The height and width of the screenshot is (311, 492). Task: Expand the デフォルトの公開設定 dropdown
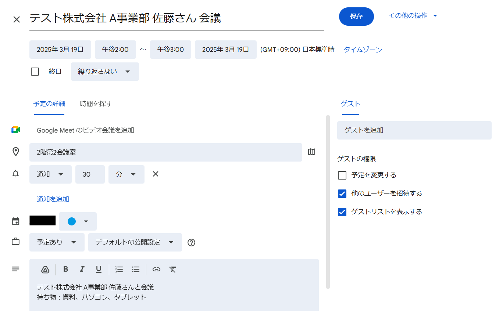point(135,242)
